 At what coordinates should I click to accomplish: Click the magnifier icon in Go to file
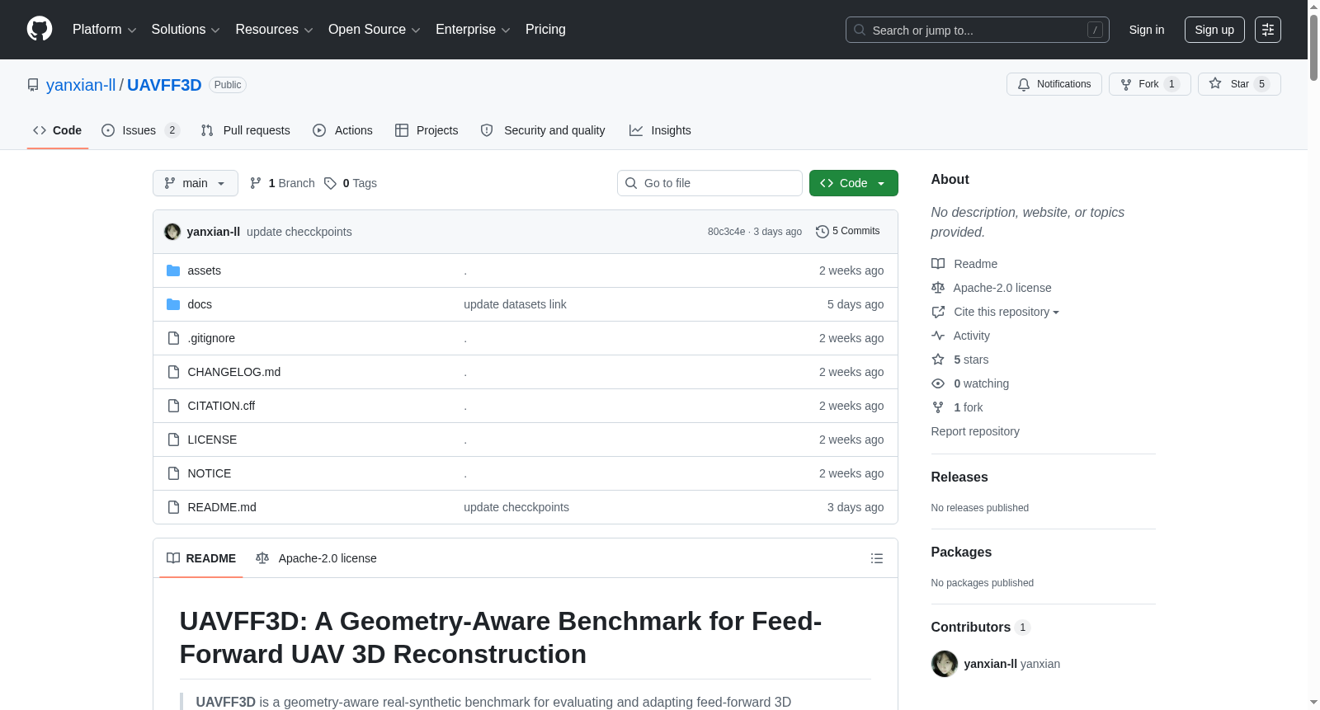click(x=631, y=183)
